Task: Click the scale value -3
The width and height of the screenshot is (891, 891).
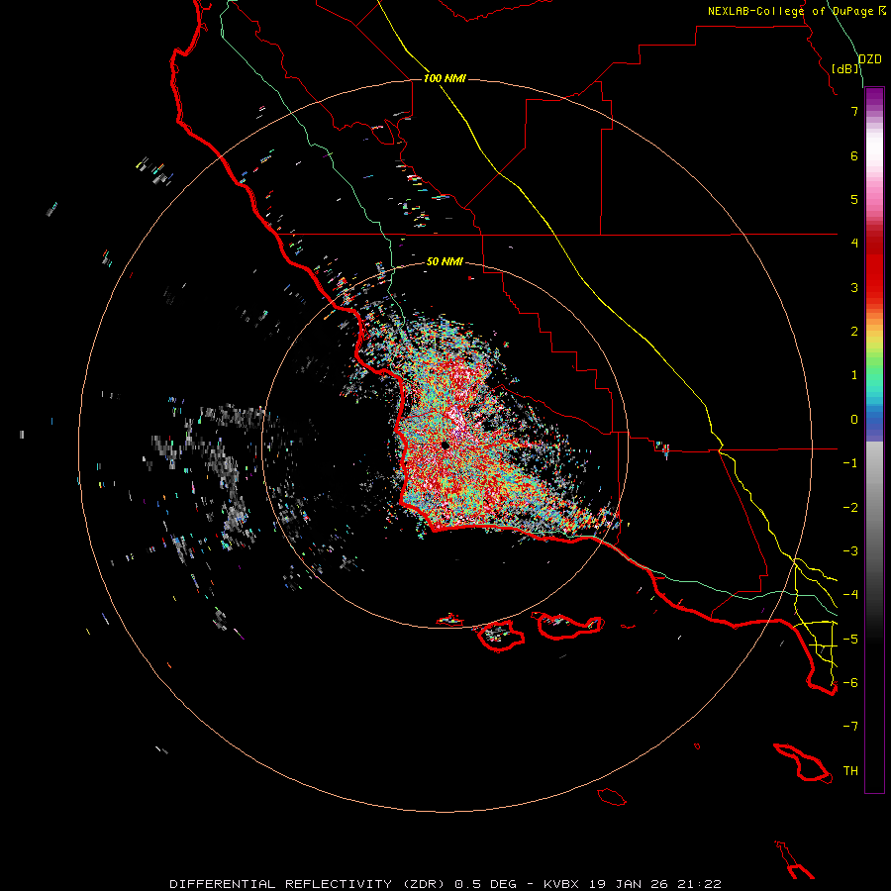Action: coord(850,551)
